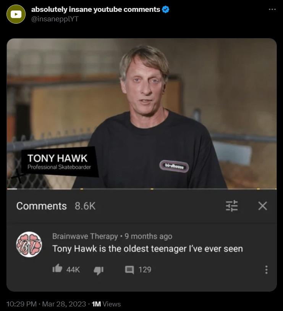Click the thumbs down dislike icon
The width and height of the screenshot is (283, 311).
[99, 270]
